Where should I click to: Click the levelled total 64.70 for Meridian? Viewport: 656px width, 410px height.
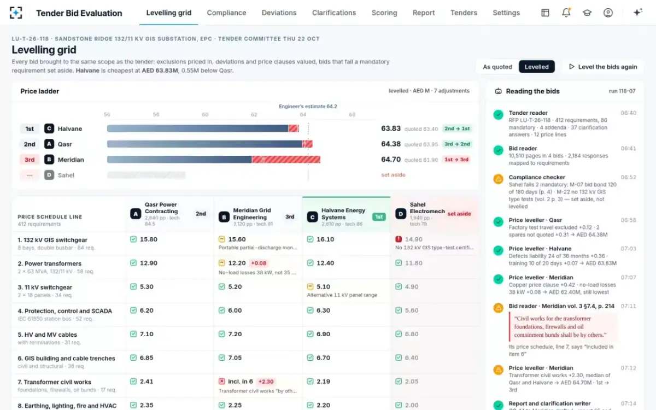point(391,160)
